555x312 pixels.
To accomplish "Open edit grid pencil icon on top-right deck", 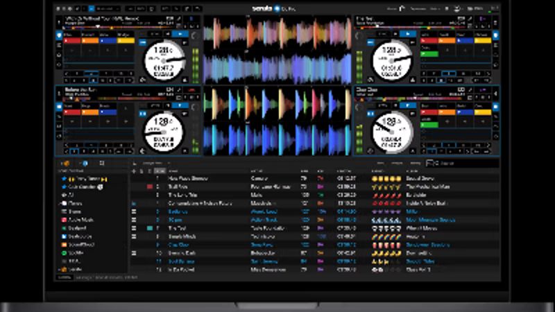I will click(470, 19).
